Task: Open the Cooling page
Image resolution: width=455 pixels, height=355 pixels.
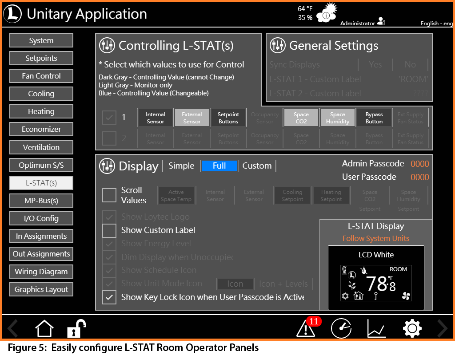Action: pos(41,94)
